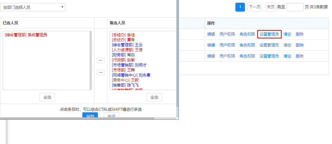Click the right arrow move button
The width and height of the screenshot is (332, 144).
(x=101, y=72)
